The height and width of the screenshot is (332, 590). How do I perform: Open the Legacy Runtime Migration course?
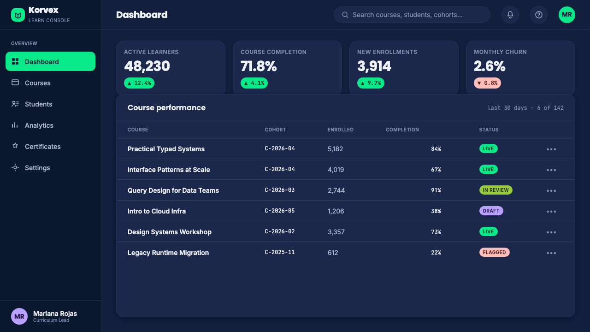(168, 253)
